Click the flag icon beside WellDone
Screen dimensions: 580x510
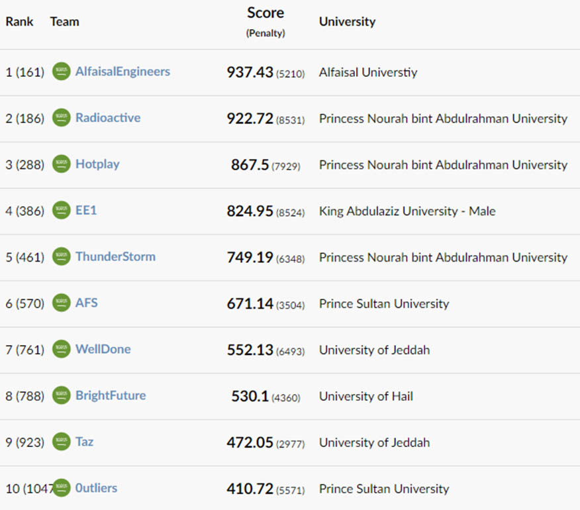coord(61,348)
